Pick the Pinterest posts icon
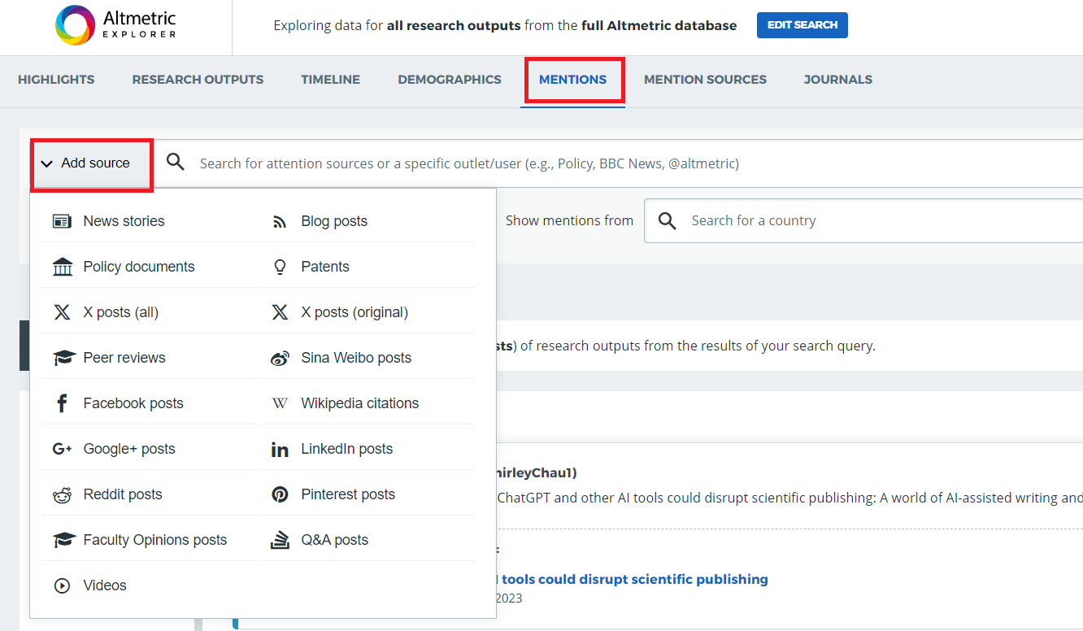Viewport: 1083px width, 631px height. 280,494
